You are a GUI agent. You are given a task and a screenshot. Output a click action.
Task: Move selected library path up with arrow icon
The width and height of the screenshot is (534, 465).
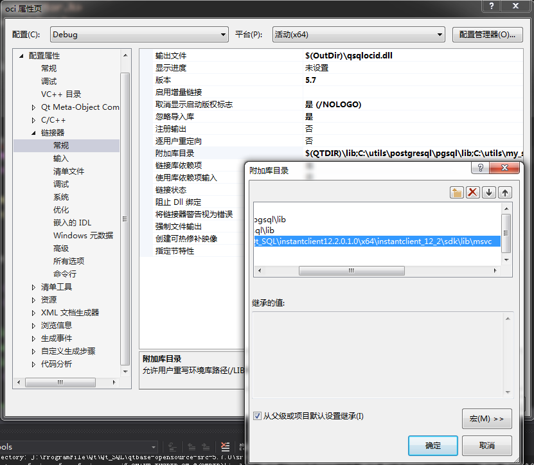pos(505,191)
